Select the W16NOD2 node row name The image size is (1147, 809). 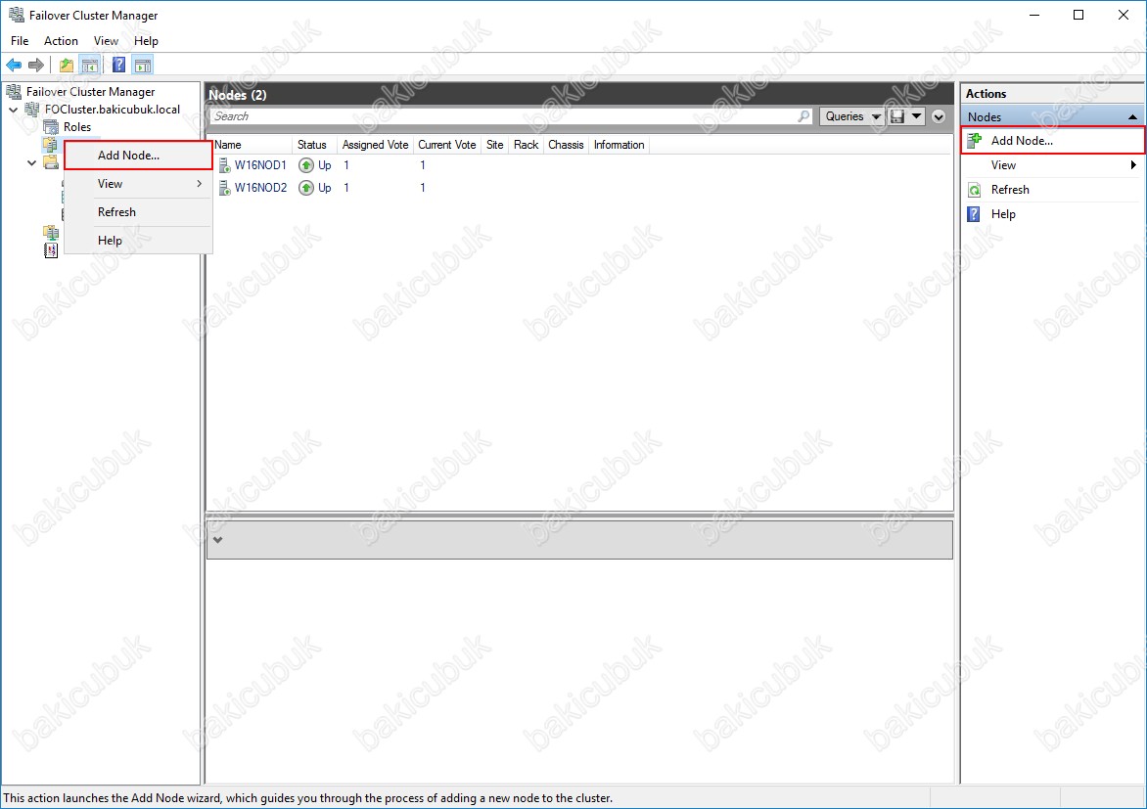260,188
